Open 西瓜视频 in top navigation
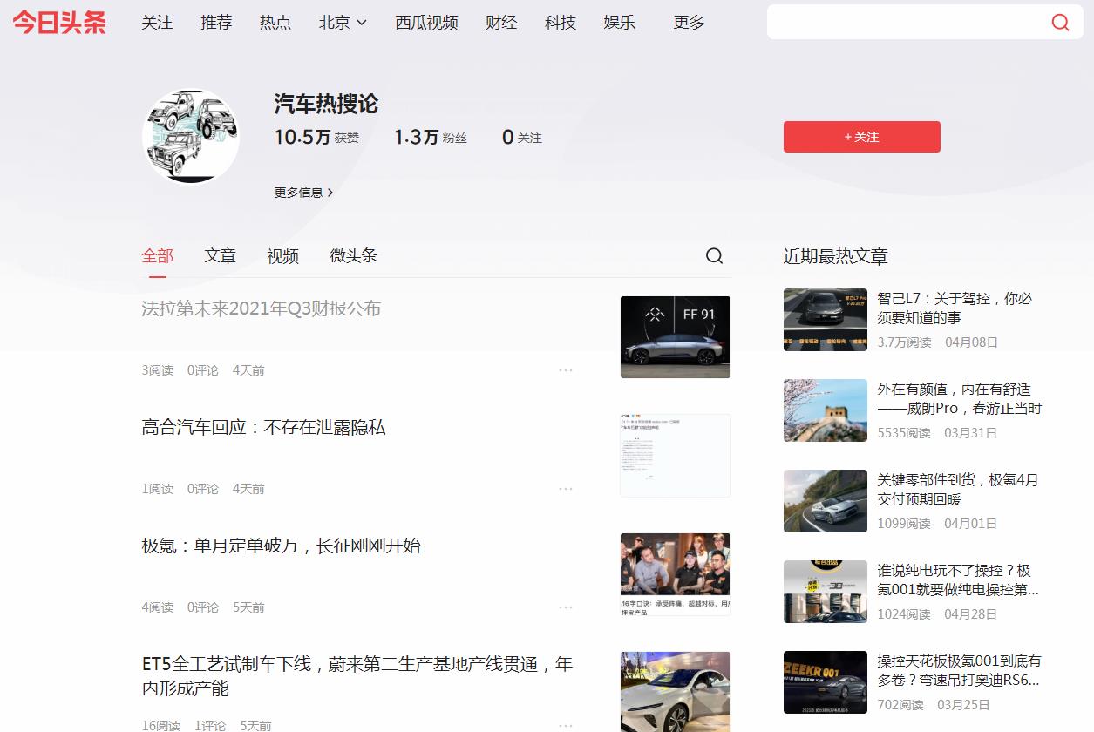This screenshot has height=732, width=1094. (x=426, y=23)
